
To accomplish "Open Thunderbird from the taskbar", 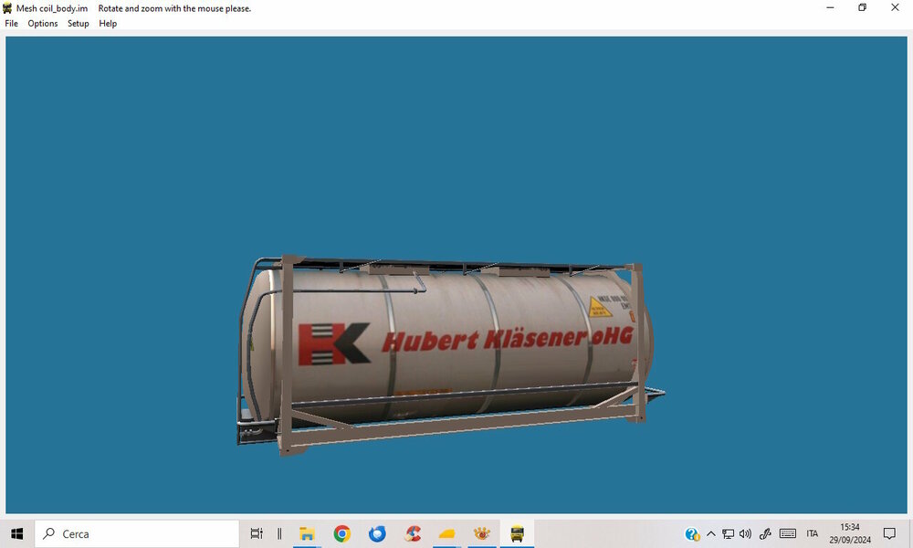I will pos(377,533).
